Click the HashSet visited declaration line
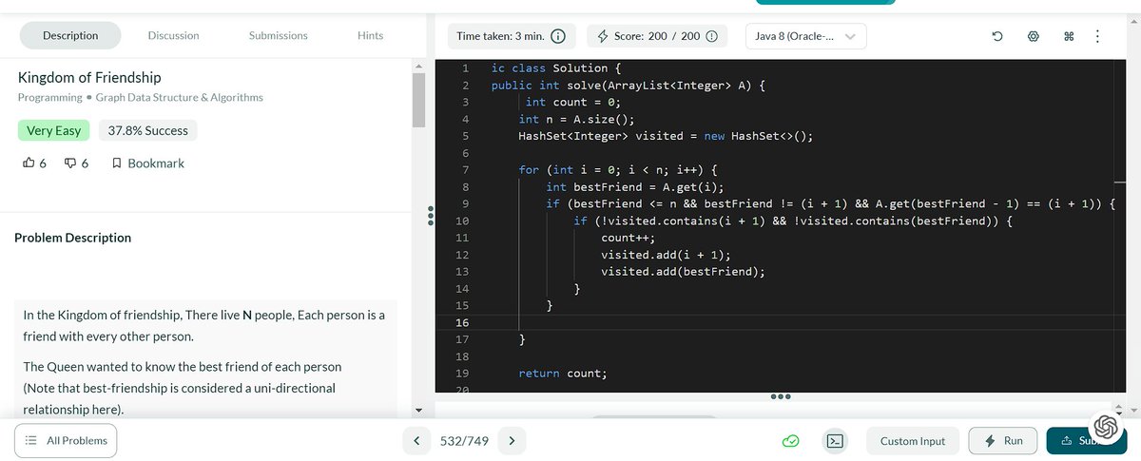 [x=666, y=136]
